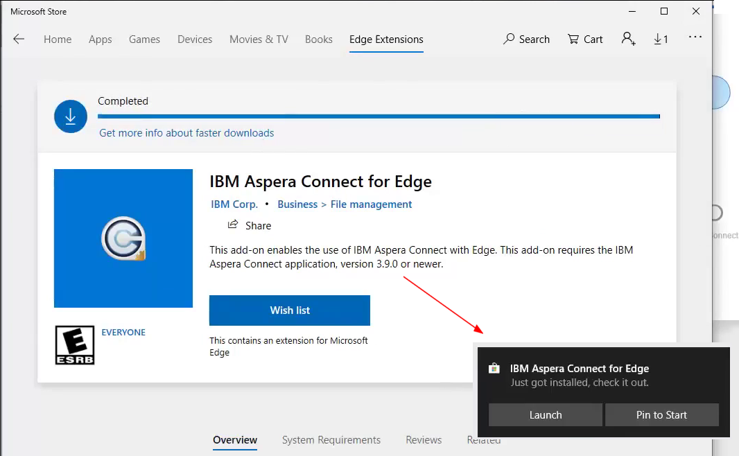Click the blue download circle icon
This screenshot has height=456, width=739.
(x=71, y=117)
